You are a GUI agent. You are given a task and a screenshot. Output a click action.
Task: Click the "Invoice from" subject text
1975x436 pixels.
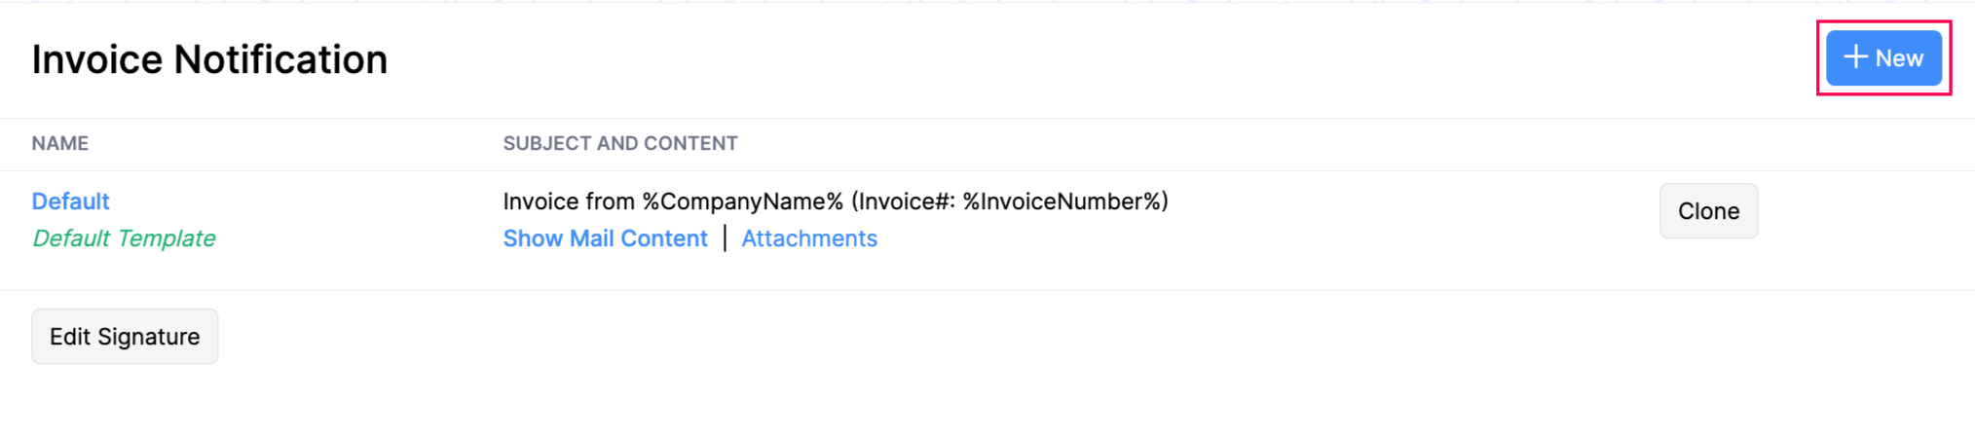click(x=569, y=201)
